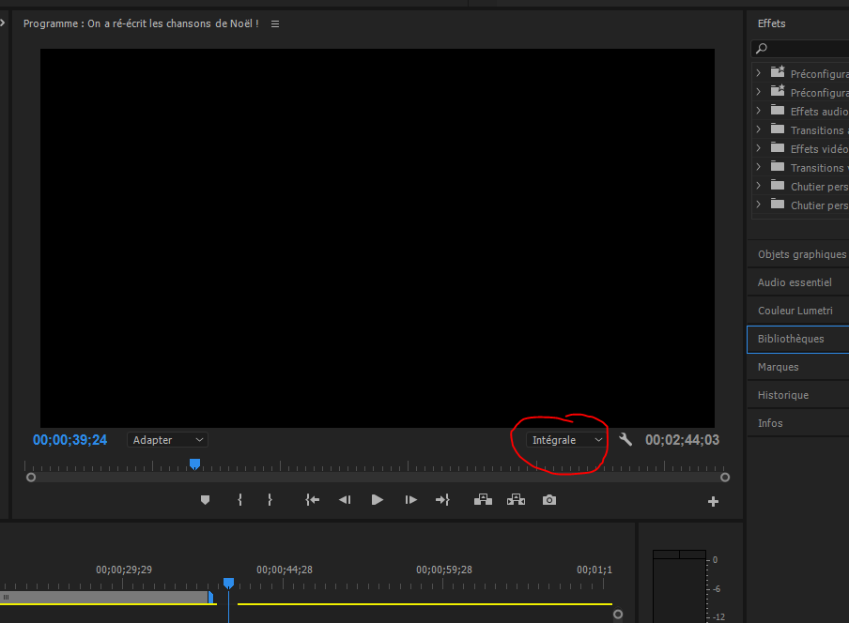Viewport: 849px width, 623px height.
Task: Switch to the Couleur Lumetri panel
Action: [796, 311]
